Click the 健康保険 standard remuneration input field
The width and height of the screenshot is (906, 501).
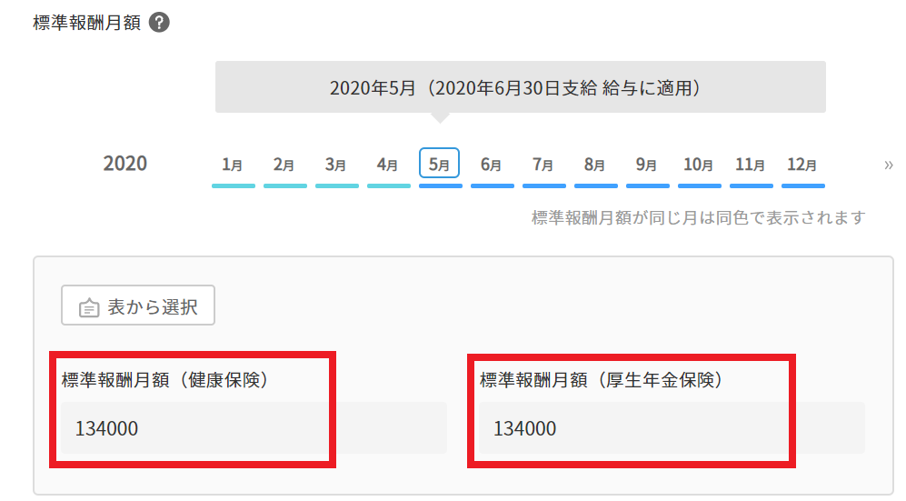(253, 428)
